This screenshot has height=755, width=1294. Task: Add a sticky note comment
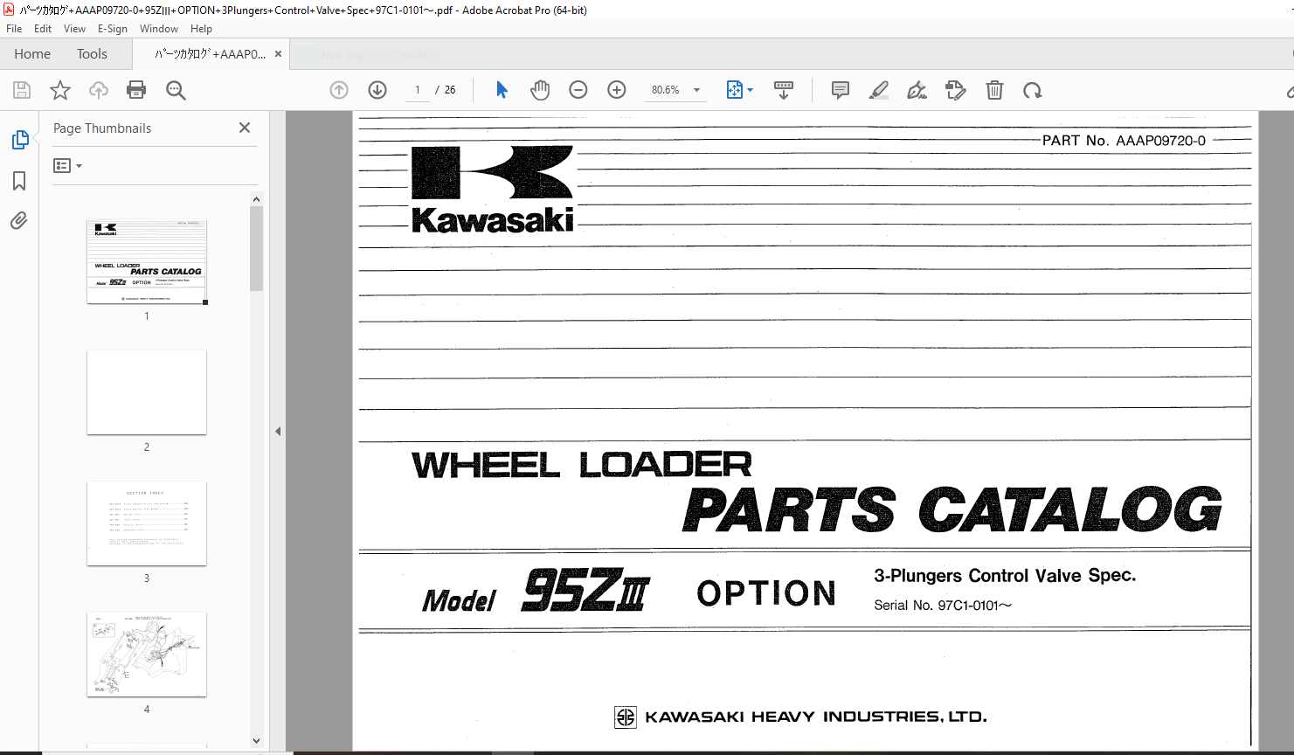pyautogui.click(x=841, y=90)
